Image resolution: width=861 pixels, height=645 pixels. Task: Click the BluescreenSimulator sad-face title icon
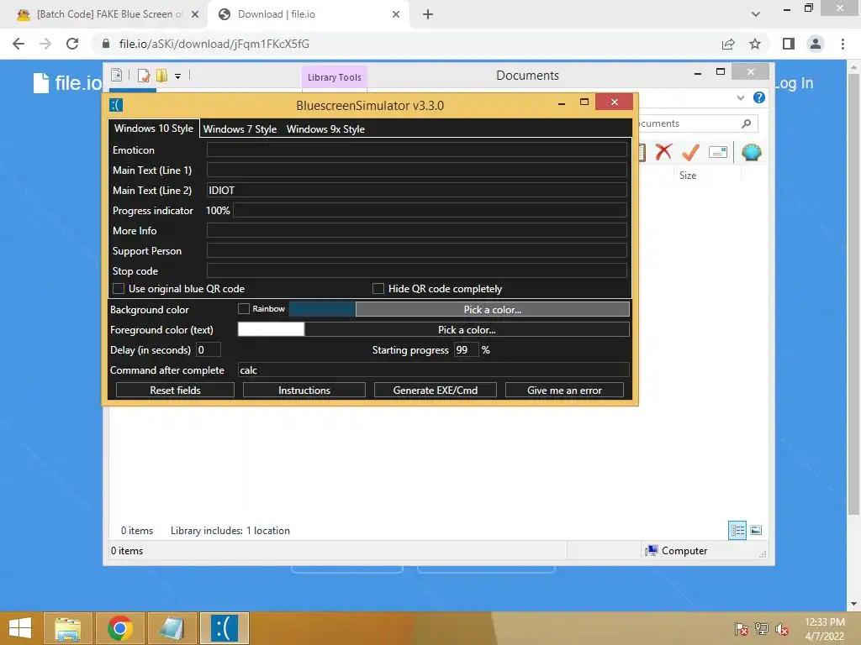click(116, 105)
